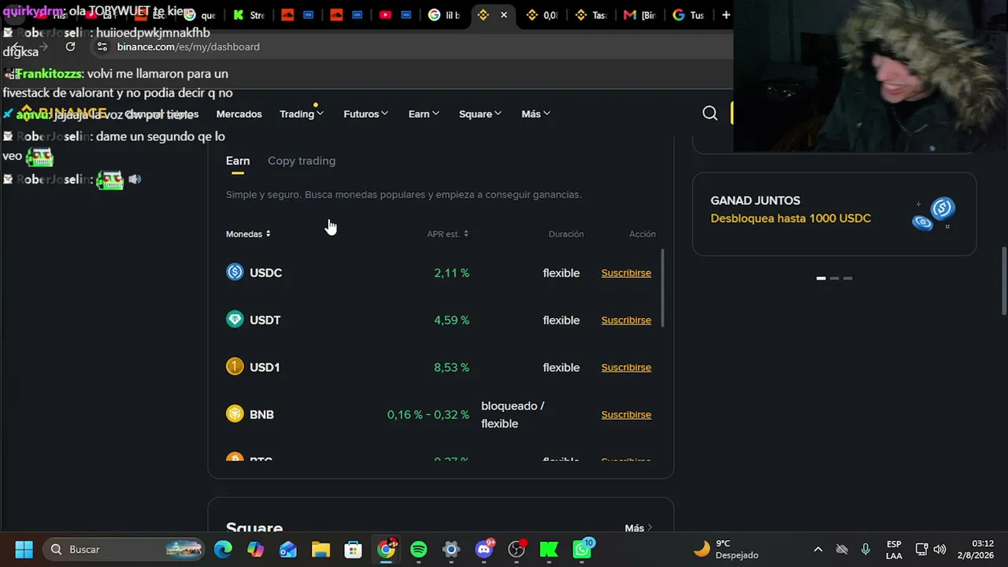Open Microsoft Store from the taskbar

(353, 549)
